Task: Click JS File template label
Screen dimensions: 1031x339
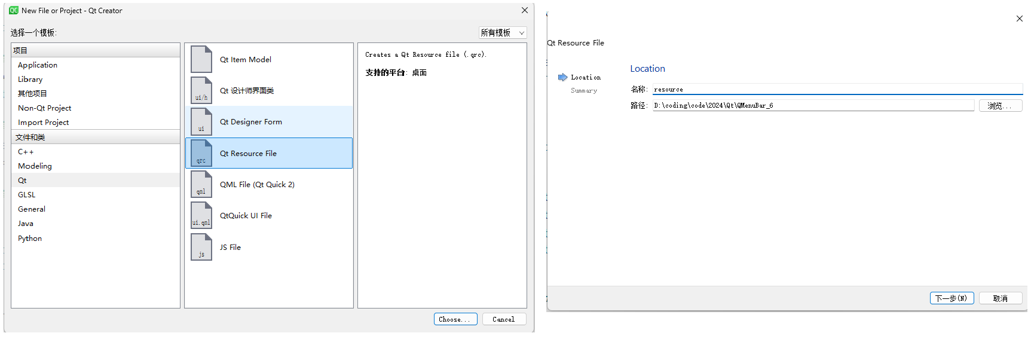Action: 230,247
